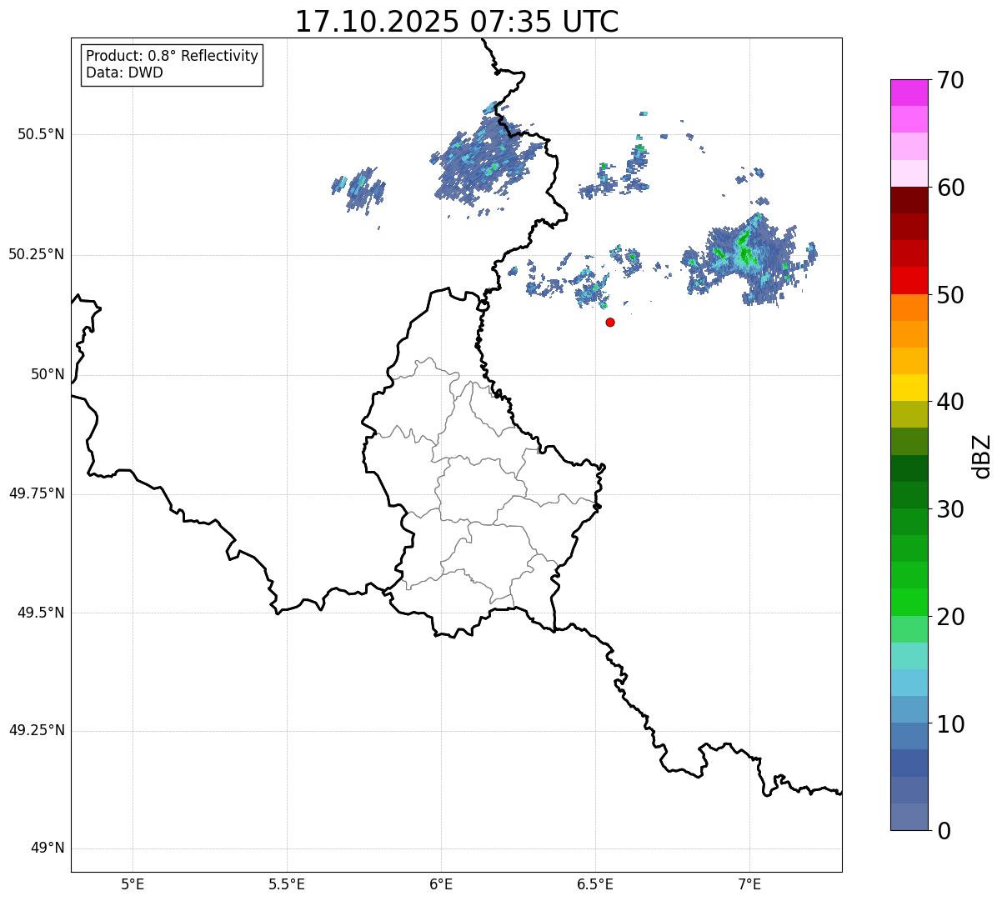The width and height of the screenshot is (1002, 901).
Task: Click the small radar echo near 5.7°E
Action: (360, 190)
